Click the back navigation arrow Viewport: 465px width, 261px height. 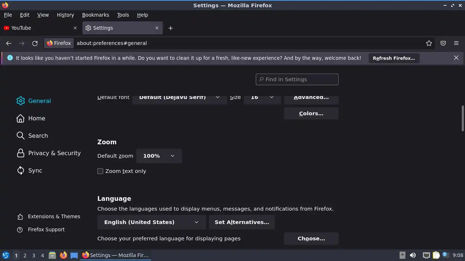(x=9, y=43)
